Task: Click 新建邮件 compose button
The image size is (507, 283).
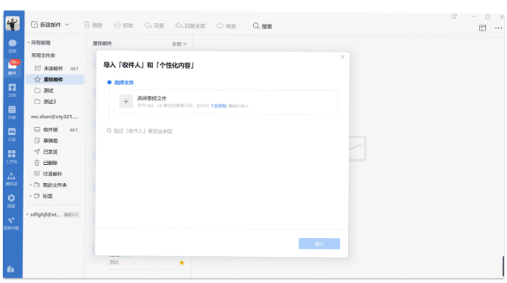Action: [46, 25]
